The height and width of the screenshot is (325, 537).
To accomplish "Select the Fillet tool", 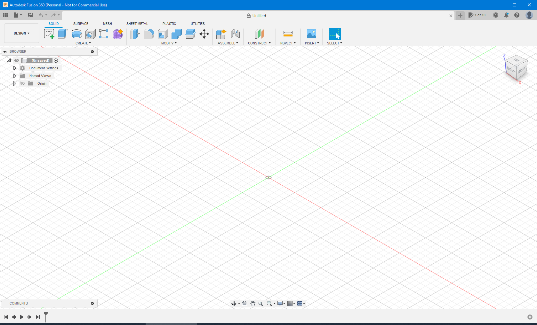I will (x=149, y=34).
